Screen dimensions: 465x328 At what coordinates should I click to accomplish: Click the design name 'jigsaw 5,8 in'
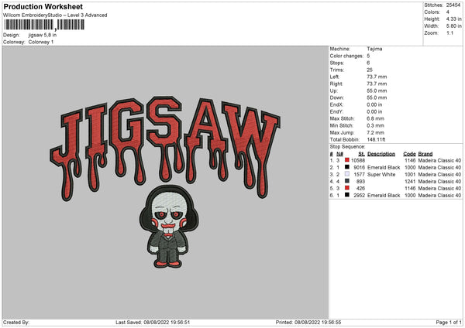pyautogui.click(x=43, y=35)
